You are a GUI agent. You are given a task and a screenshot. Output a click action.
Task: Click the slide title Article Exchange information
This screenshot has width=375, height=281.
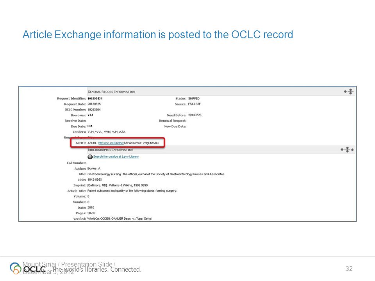coord(158,35)
